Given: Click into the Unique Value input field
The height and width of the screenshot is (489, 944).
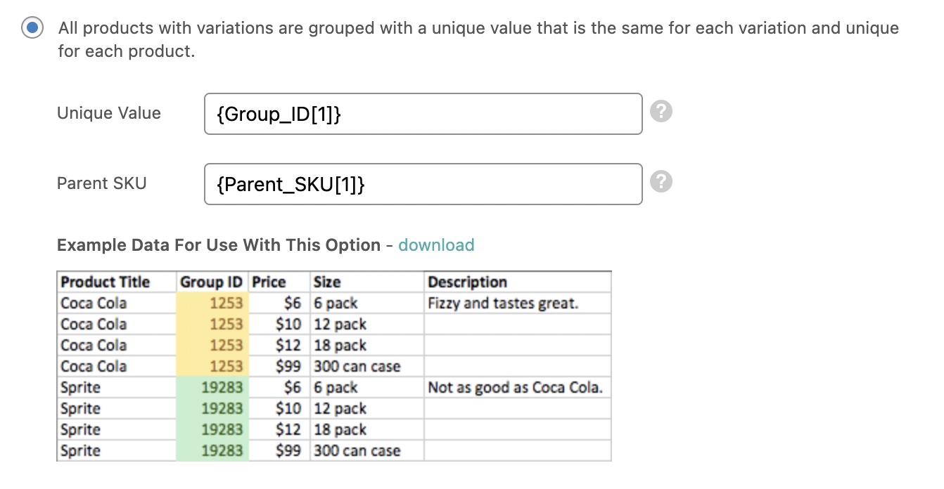Looking at the screenshot, I should [423, 114].
